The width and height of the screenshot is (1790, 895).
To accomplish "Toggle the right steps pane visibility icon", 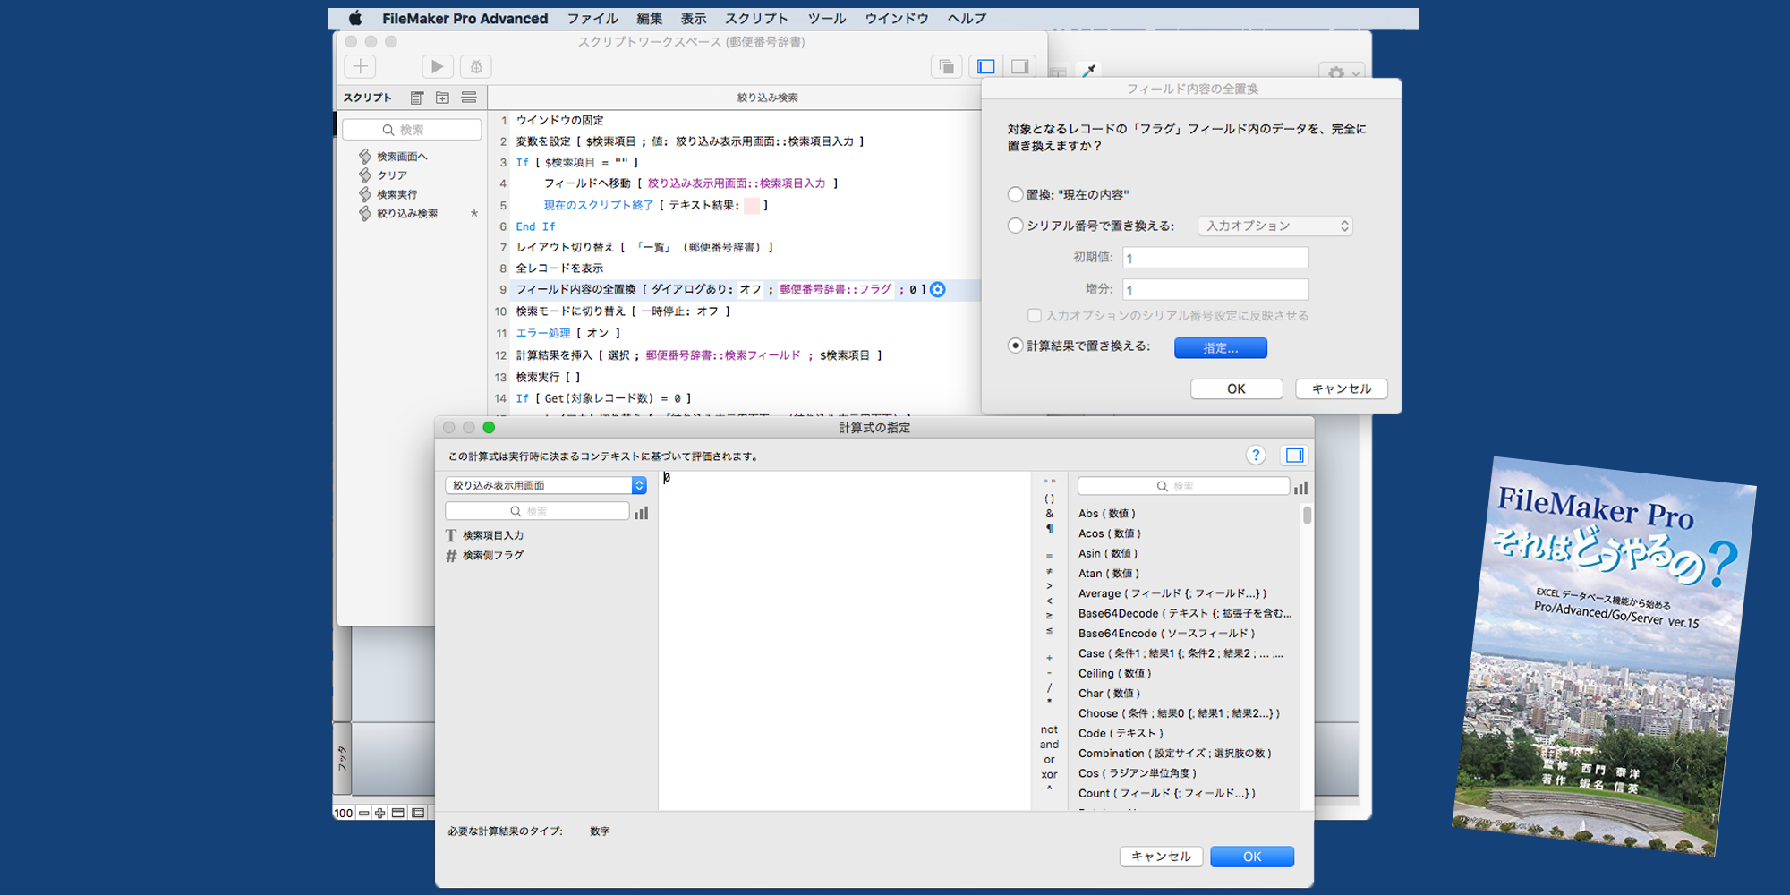I will [1019, 66].
